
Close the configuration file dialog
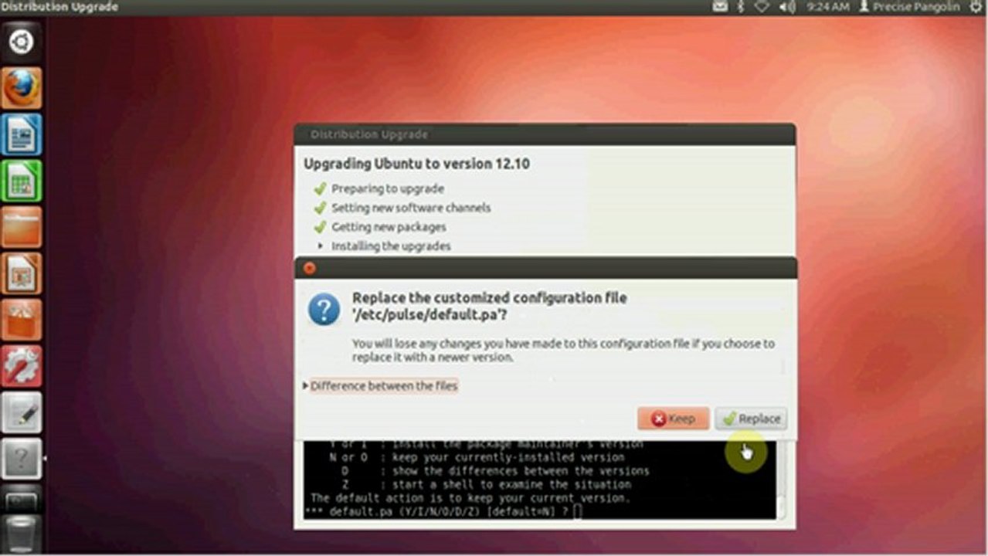(x=309, y=268)
